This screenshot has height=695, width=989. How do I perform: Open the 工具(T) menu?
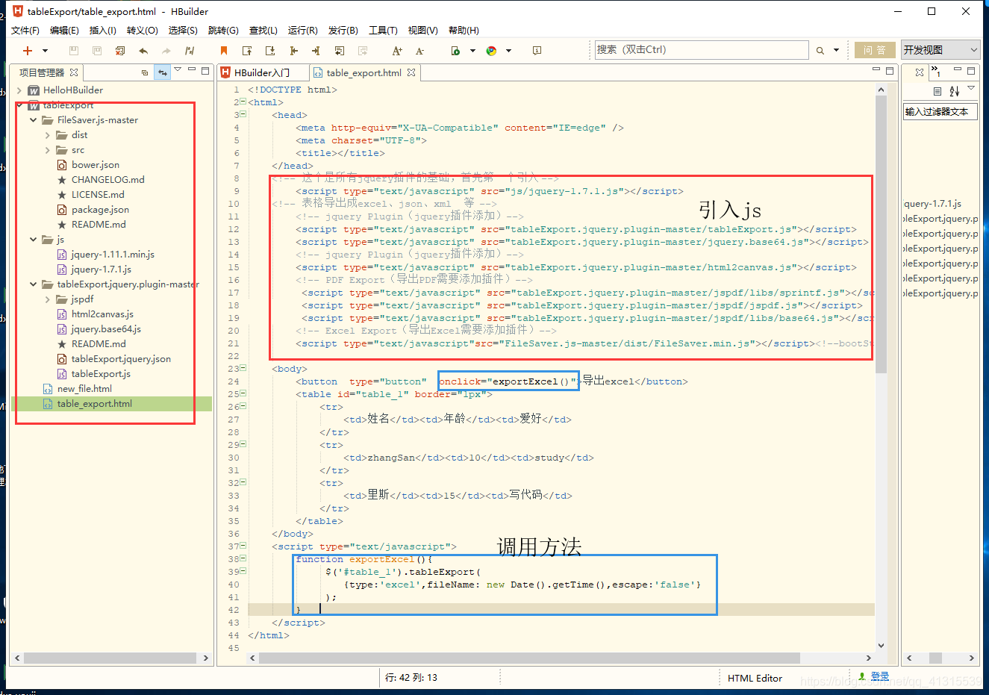[383, 31]
